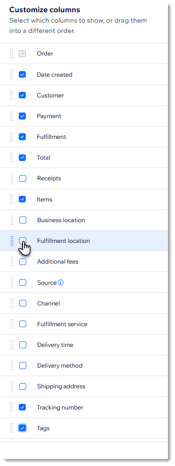The image size is (175, 466).
Task: Check the Fulfillment location checkbox
Action: pos(23,241)
